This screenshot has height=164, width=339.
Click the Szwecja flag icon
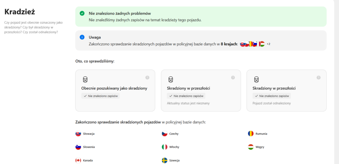(x=165, y=160)
